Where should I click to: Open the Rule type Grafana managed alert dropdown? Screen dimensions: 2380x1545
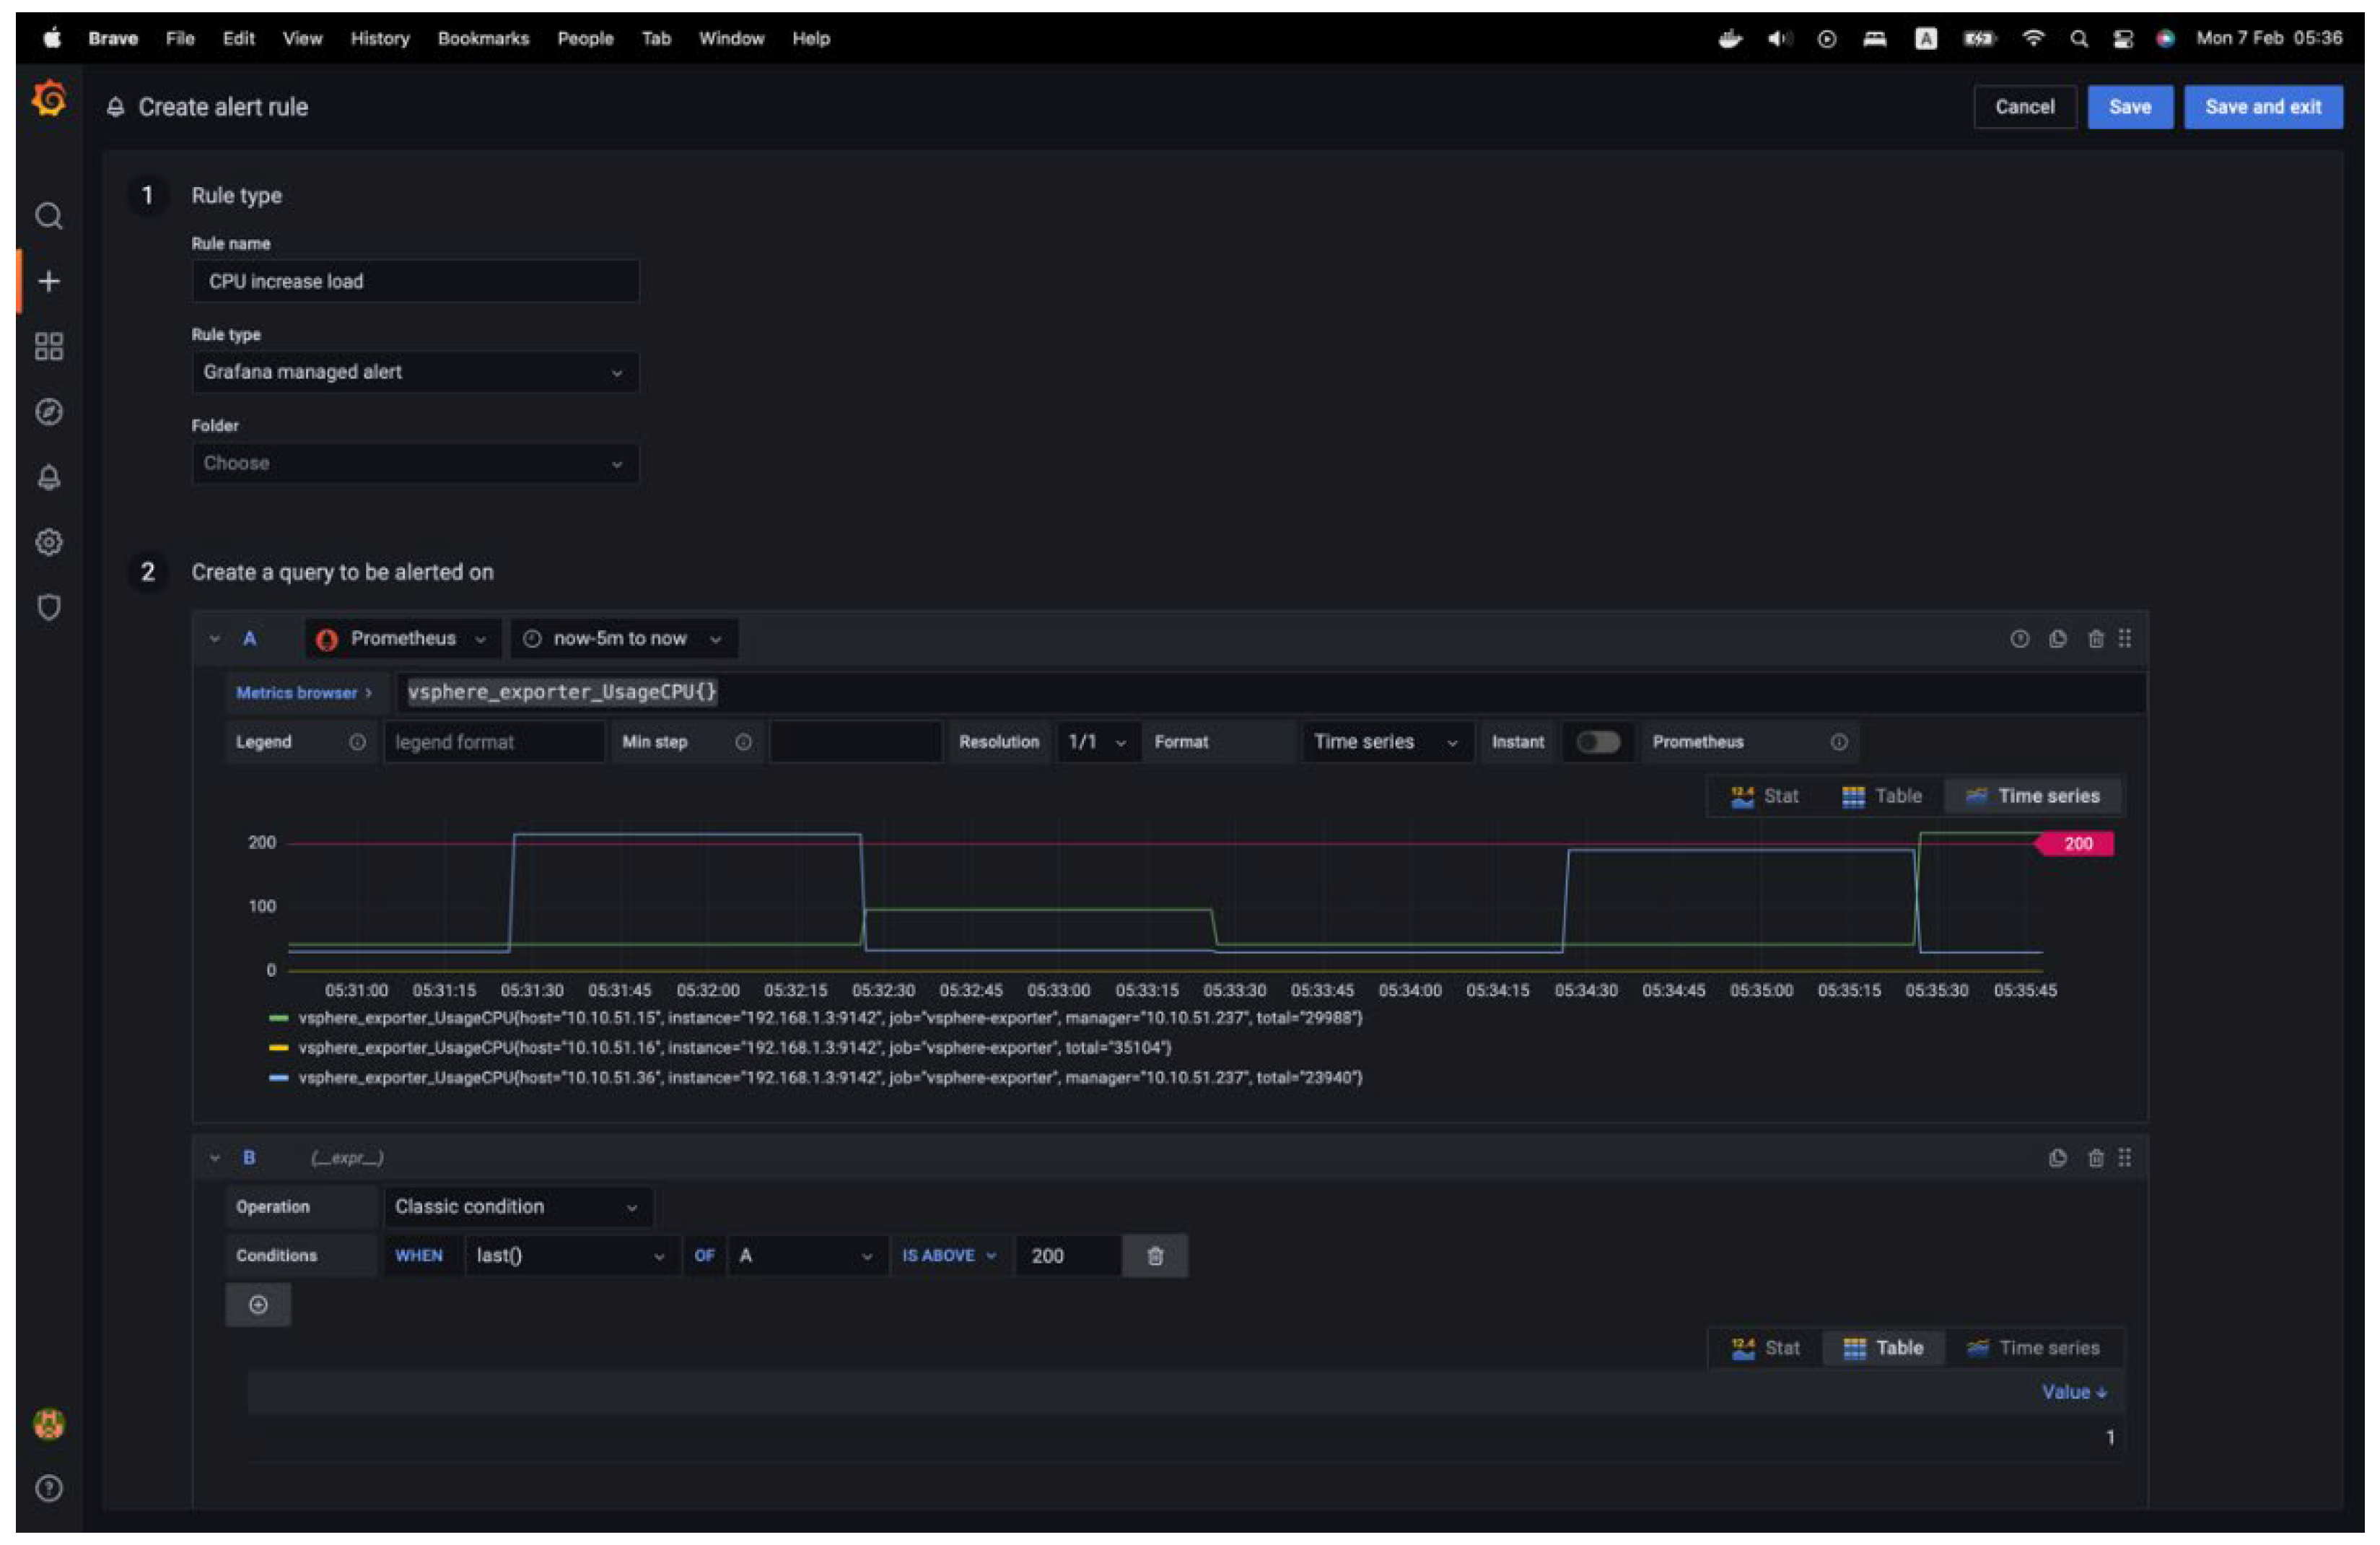coord(415,373)
